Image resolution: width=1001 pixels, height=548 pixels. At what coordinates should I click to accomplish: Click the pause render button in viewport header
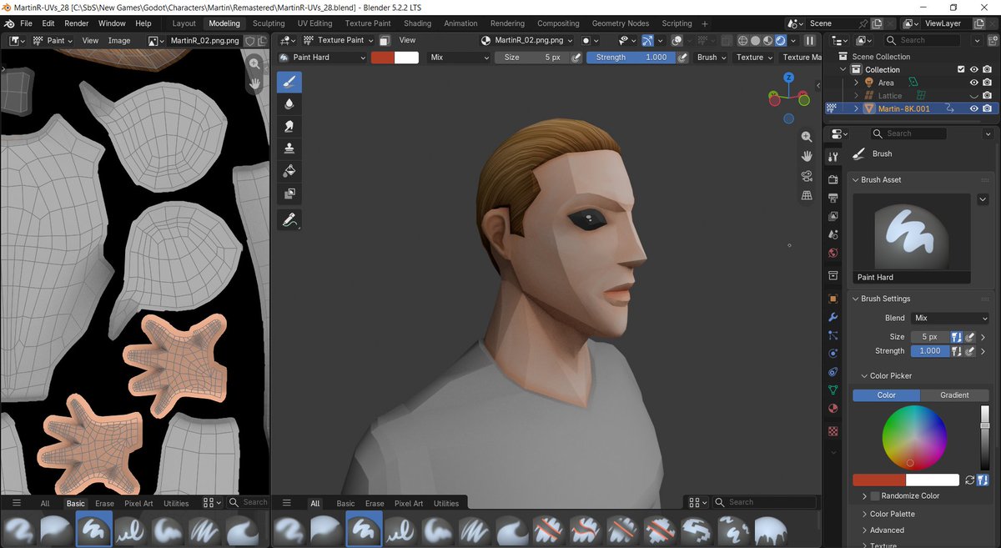[809, 40]
